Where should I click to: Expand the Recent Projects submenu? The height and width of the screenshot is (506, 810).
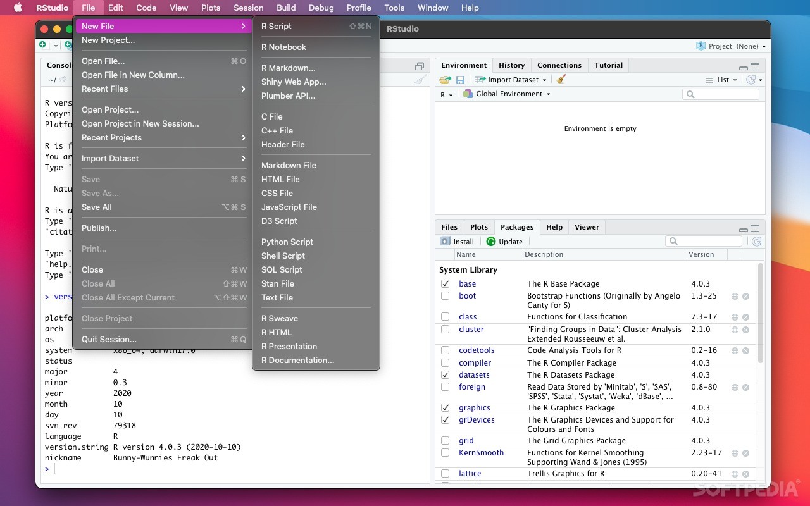click(x=163, y=138)
